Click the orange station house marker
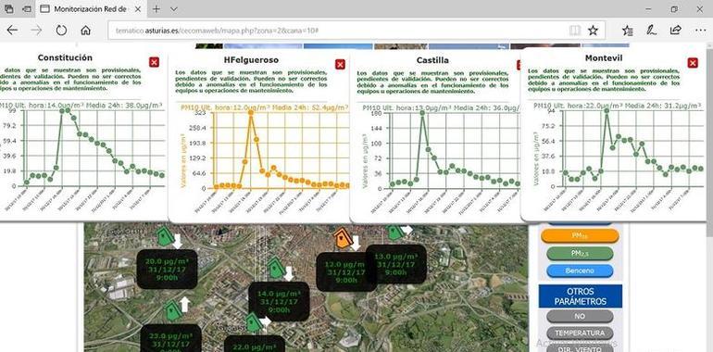 click(342, 238)
